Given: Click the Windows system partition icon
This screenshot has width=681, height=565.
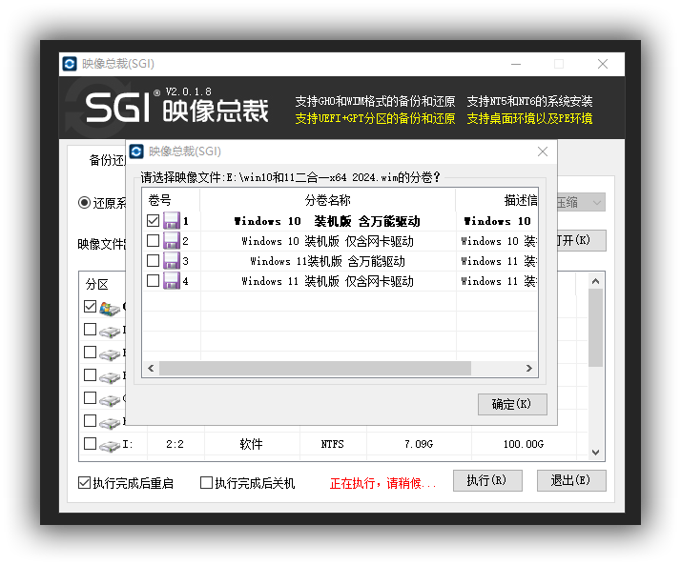Looking at the screenshot, I should 110,307.
